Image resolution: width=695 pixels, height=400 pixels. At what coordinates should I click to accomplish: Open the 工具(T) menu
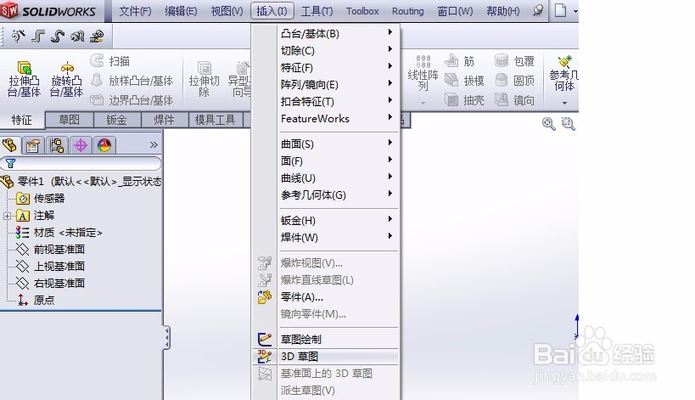pyautogui.click(x=317, y=11)
